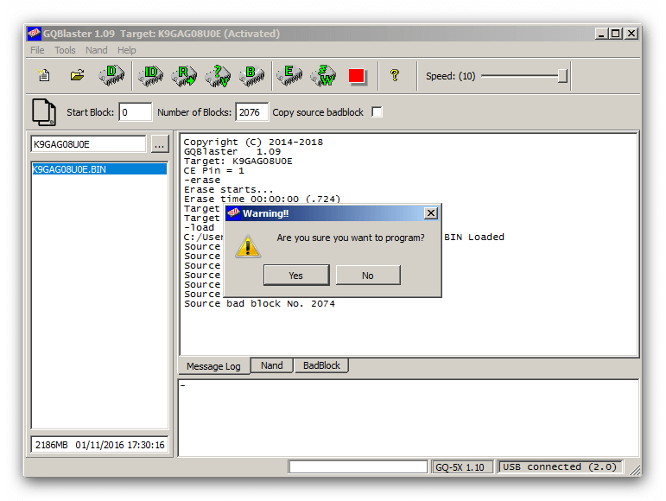Click No in the warning dialog
This screenshot has height=501, width=666.
[x=368, y=276]
